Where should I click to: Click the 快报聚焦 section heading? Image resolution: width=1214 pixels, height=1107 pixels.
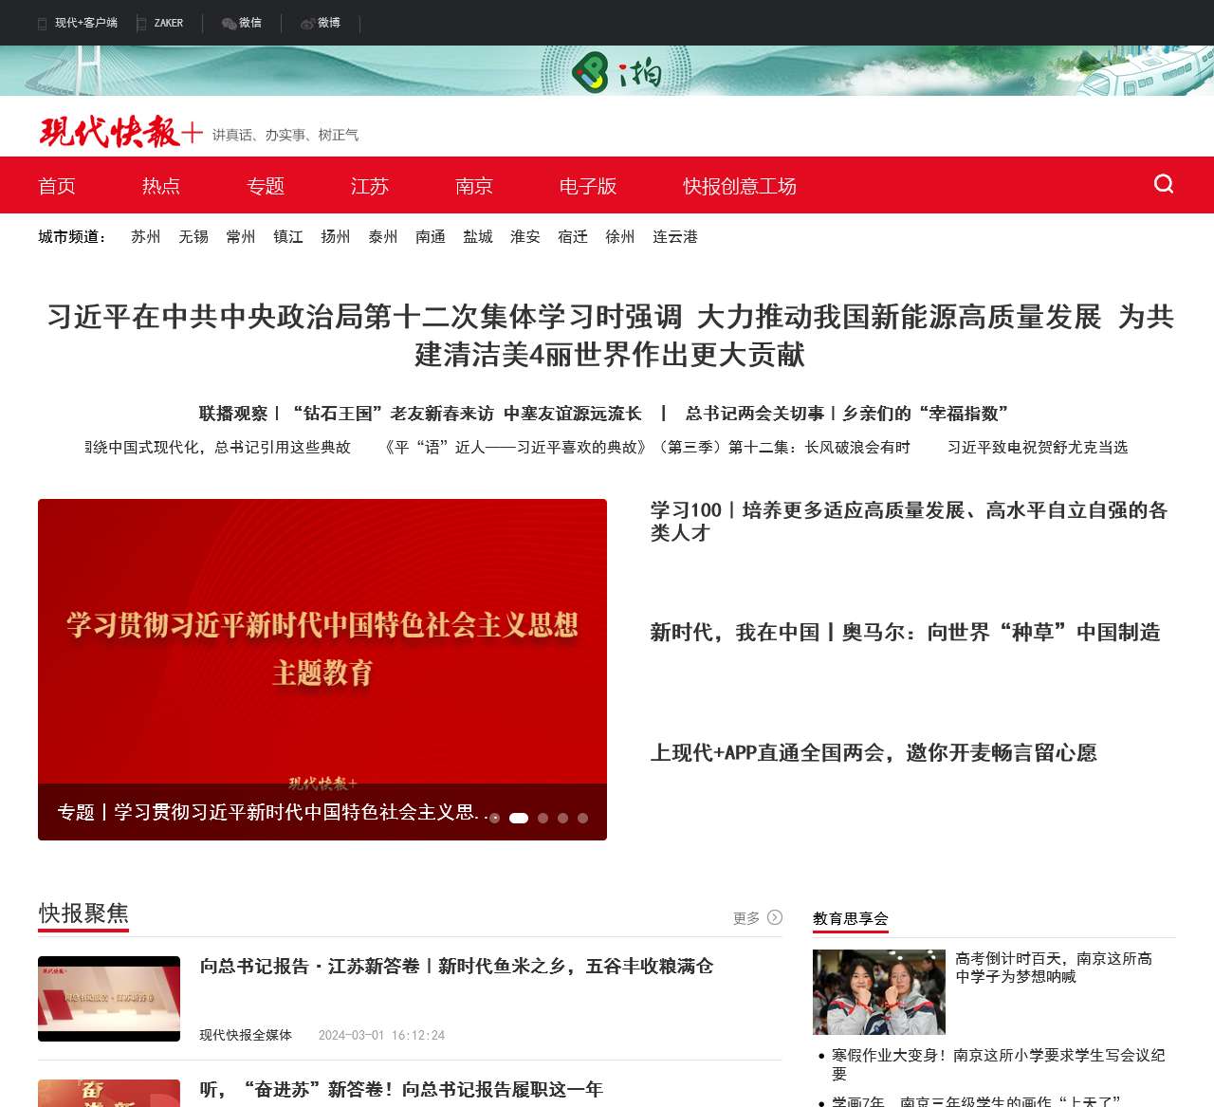[83, 913]
